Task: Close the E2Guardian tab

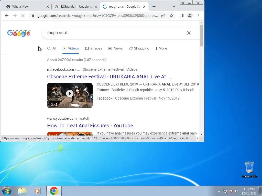Action: click(x=96, y=7)
